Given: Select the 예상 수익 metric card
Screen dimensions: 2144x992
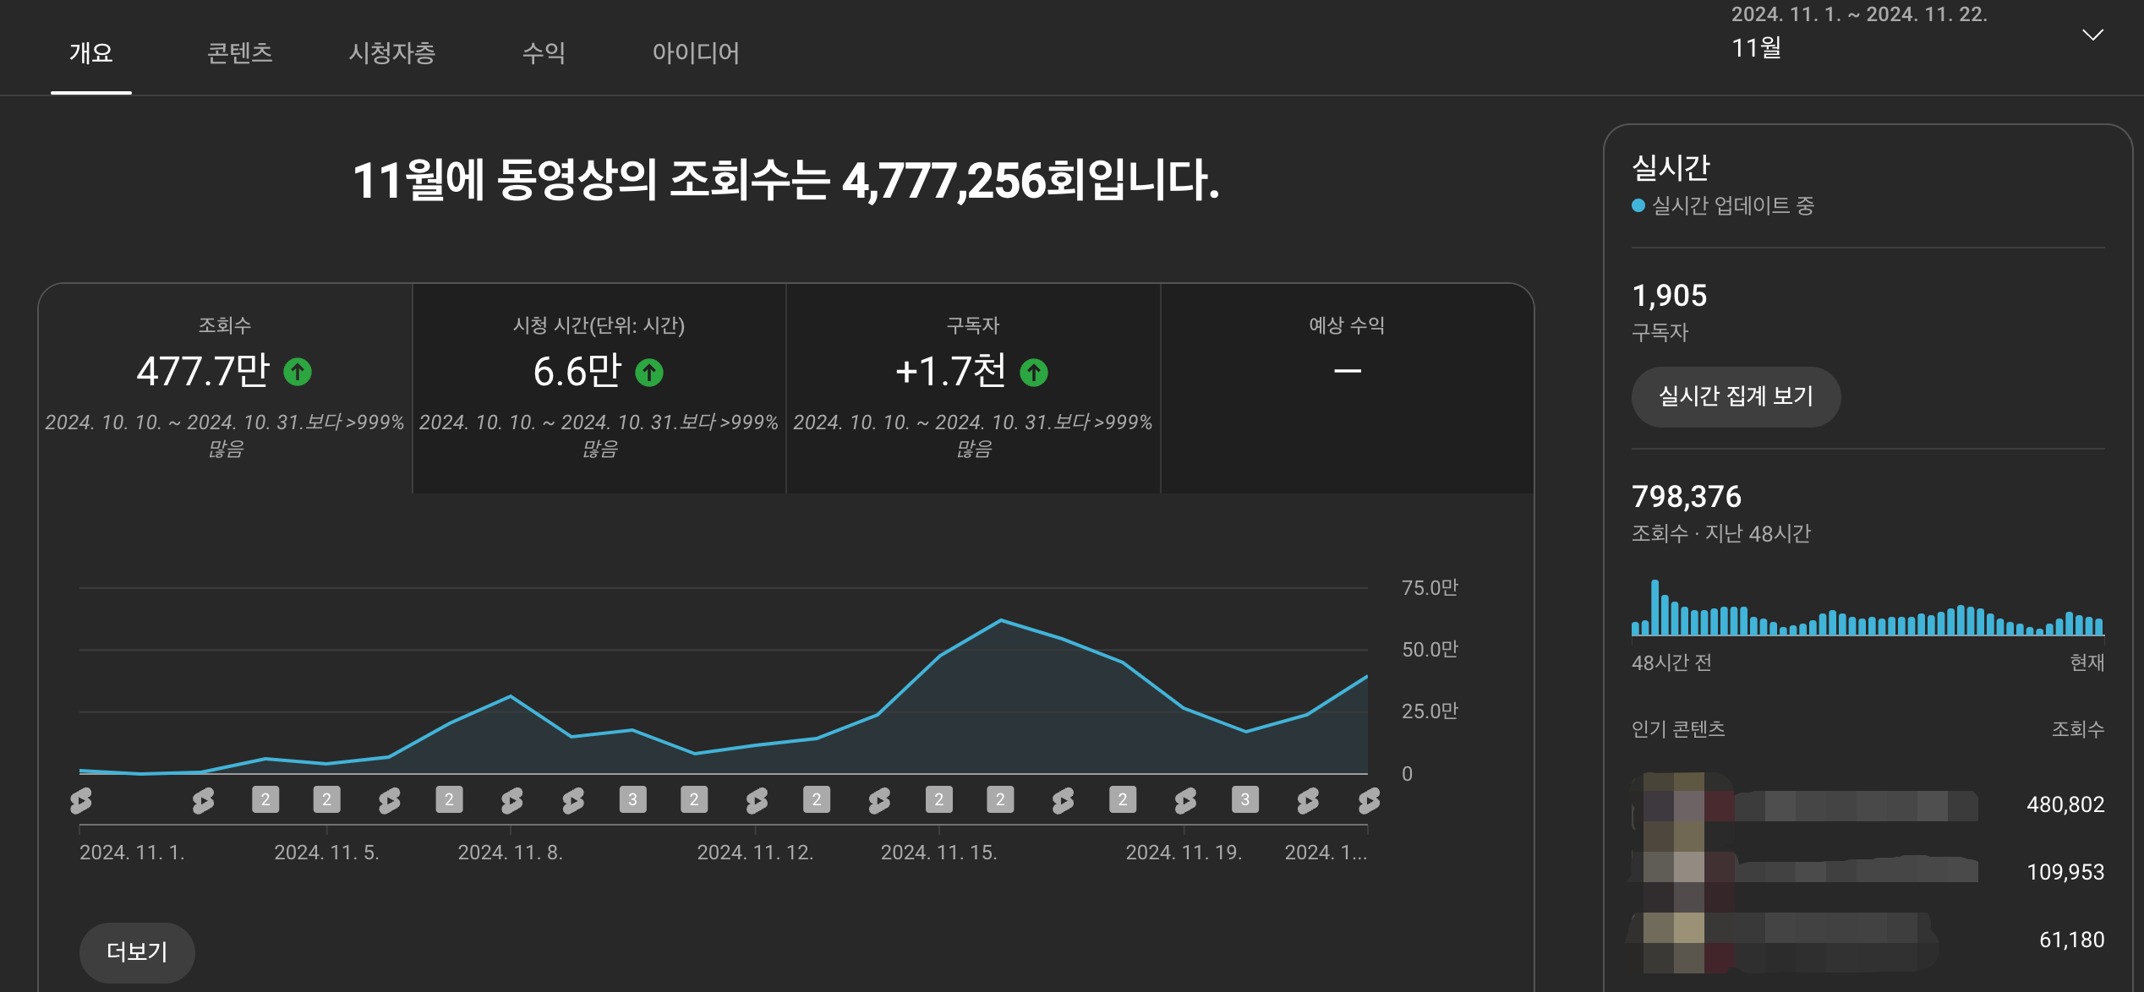Looking at the screenshot, I should point(1348,389).
